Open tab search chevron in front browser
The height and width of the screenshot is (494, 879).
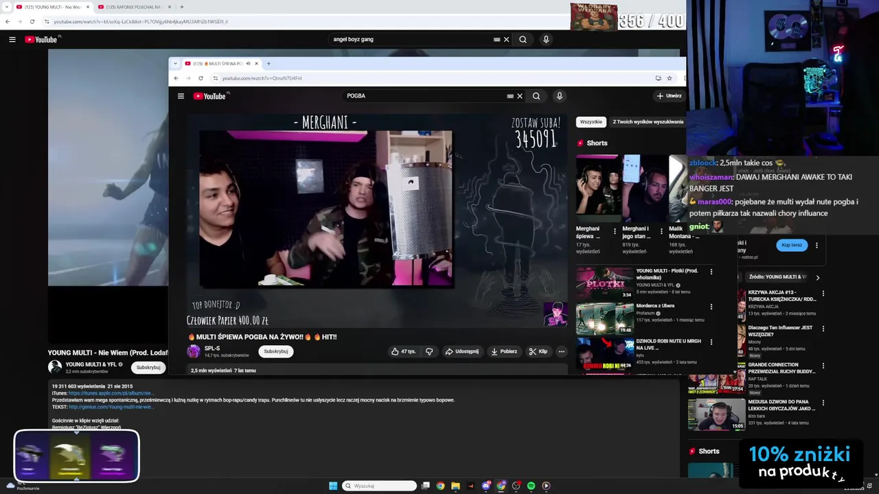[x=175, y=64]
